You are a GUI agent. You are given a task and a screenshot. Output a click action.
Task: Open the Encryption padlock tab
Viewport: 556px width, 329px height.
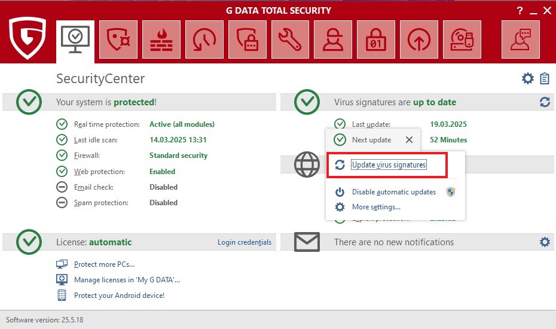pos(376,39)
